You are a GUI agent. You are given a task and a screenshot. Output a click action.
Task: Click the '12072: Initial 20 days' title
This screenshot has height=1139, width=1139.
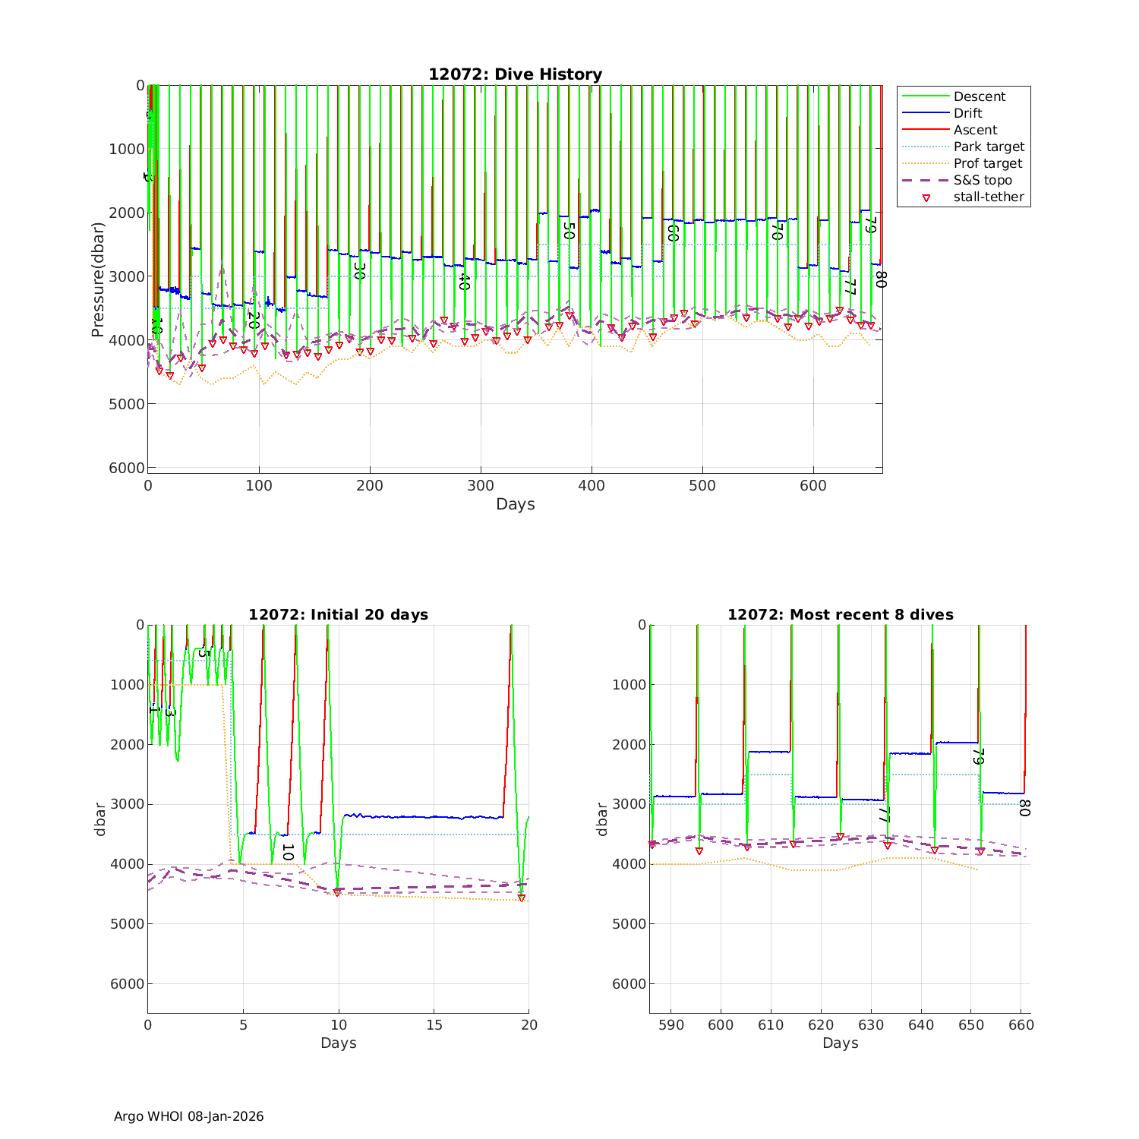point(338,614)
